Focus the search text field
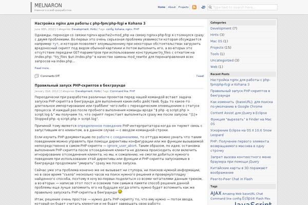Screen dimensions: 308x205 [x=242, y=7]
